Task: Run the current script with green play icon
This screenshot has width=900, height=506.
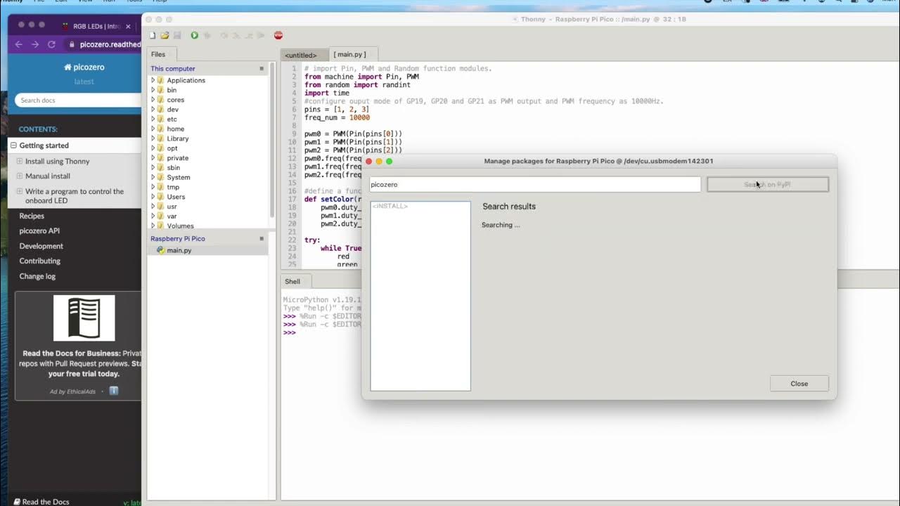Action: pos(195,35)
